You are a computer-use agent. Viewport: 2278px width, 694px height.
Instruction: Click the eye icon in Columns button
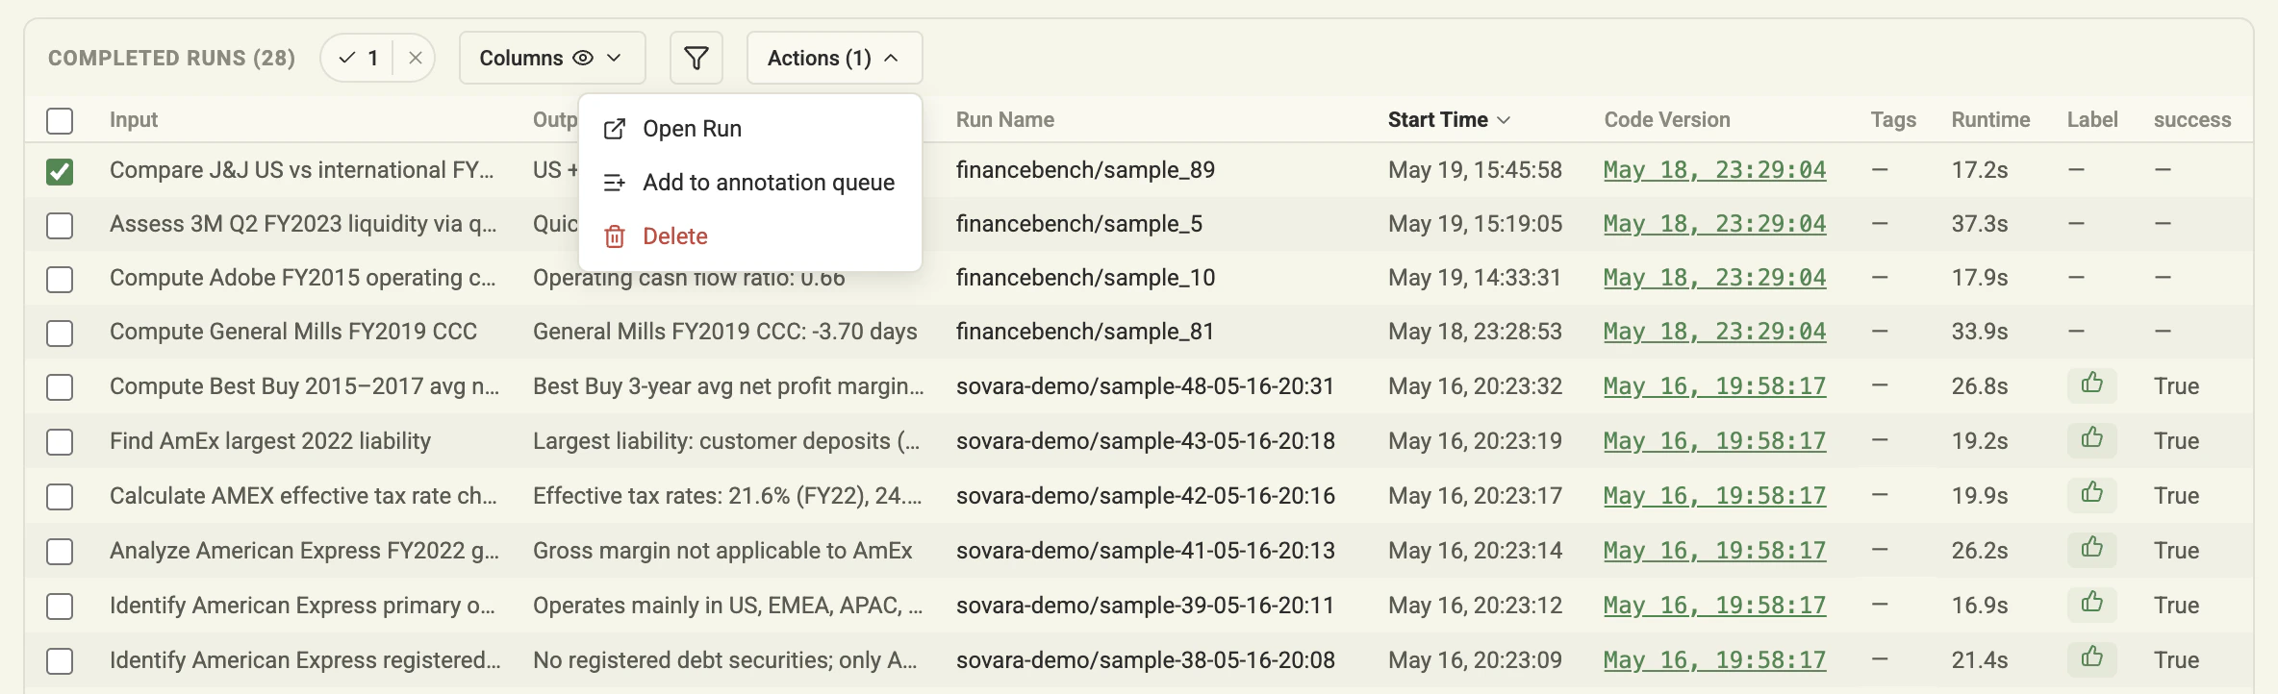pyautogui.click(x=583, y=58)
